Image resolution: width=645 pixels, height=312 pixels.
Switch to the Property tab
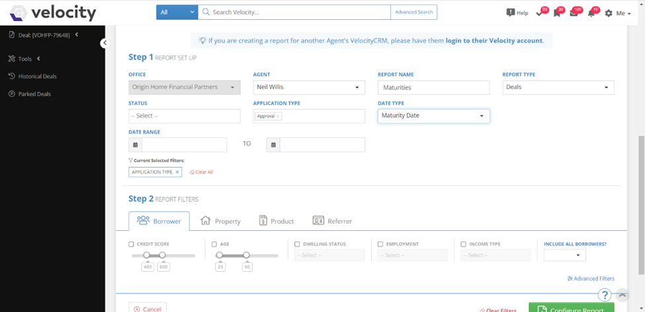pos(220,221)
